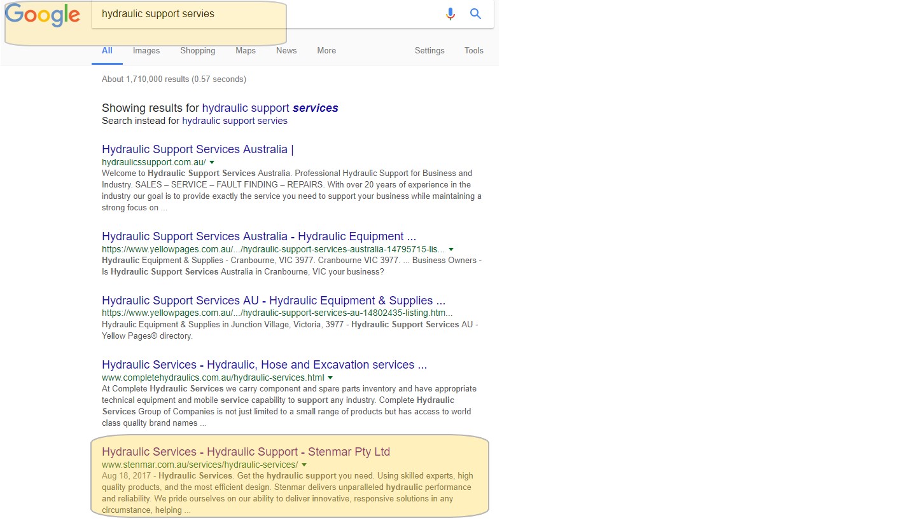Expand arrow beside completehydraulics.com.au URL
Image resolution: width=901 pixels, height=523 pixels.
(x=330, y=378)
